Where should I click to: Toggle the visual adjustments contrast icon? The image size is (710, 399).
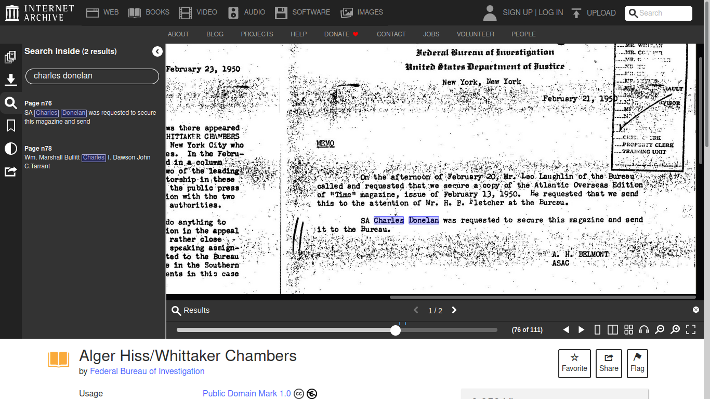pos(10,149)
